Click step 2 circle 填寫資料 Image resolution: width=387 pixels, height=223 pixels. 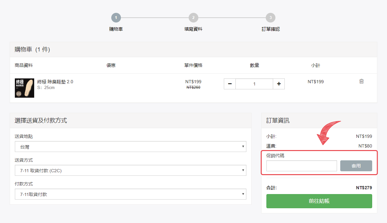tap(193, 18)
